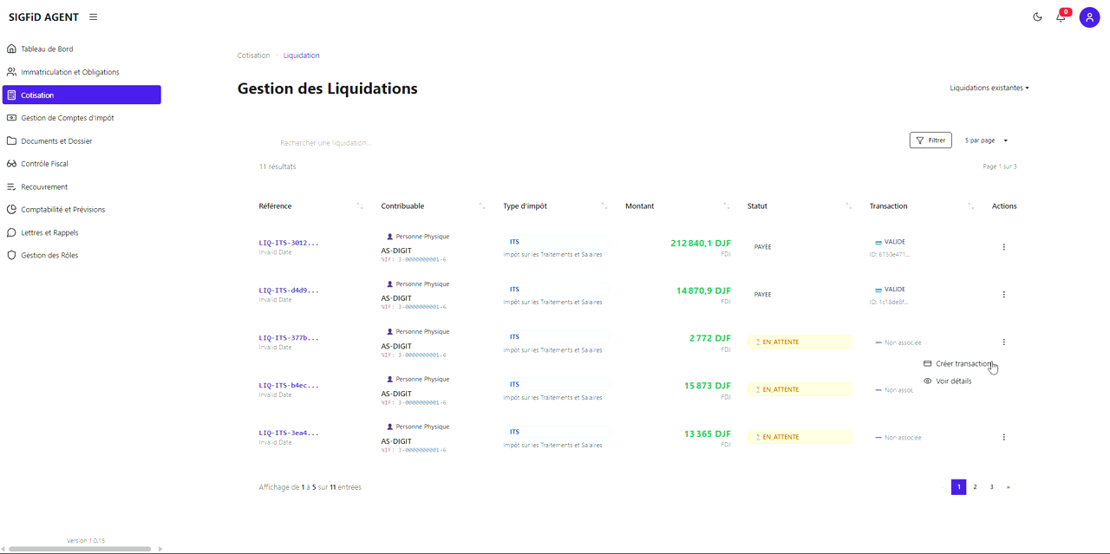Viewport: 1110px width, 554px height.
Task: Click the Tableau de Bord home icon
Action: point(10,49)
